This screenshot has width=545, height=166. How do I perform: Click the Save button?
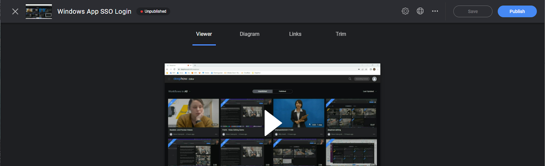pyautogui.click(x=473, y=11)
